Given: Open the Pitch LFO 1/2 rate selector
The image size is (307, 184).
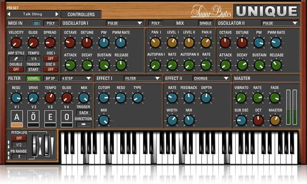Looking at the screenshot, I should click(19, 145).
